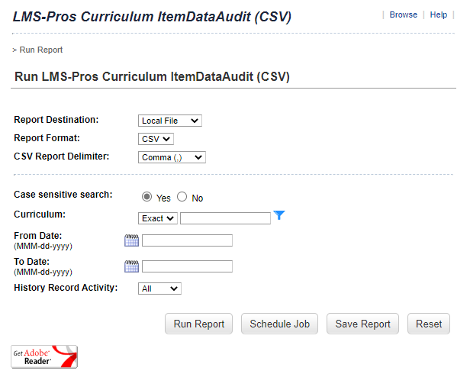Expand the Report Format dropdown

pyautogui.click(x=156, y=139)
